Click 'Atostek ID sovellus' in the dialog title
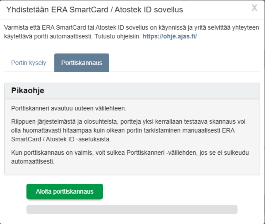The height and width of the screenshot is (224, 265). 156,10
